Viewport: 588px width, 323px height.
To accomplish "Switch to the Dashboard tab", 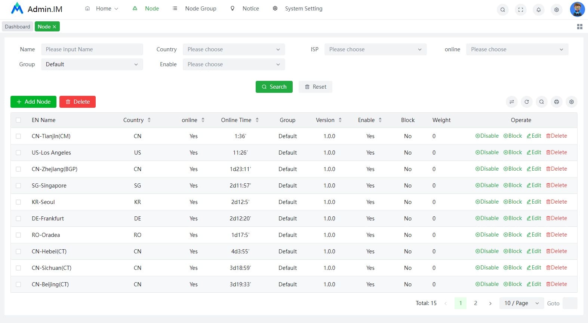I will coord(18,27).
